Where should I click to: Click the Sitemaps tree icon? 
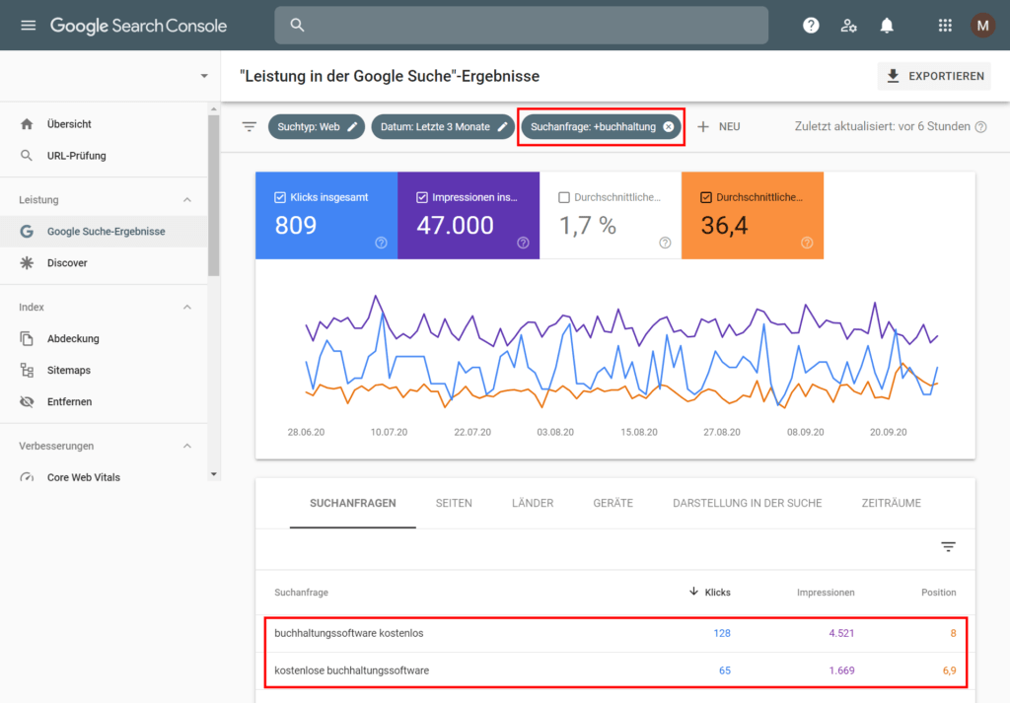point(27,370)
